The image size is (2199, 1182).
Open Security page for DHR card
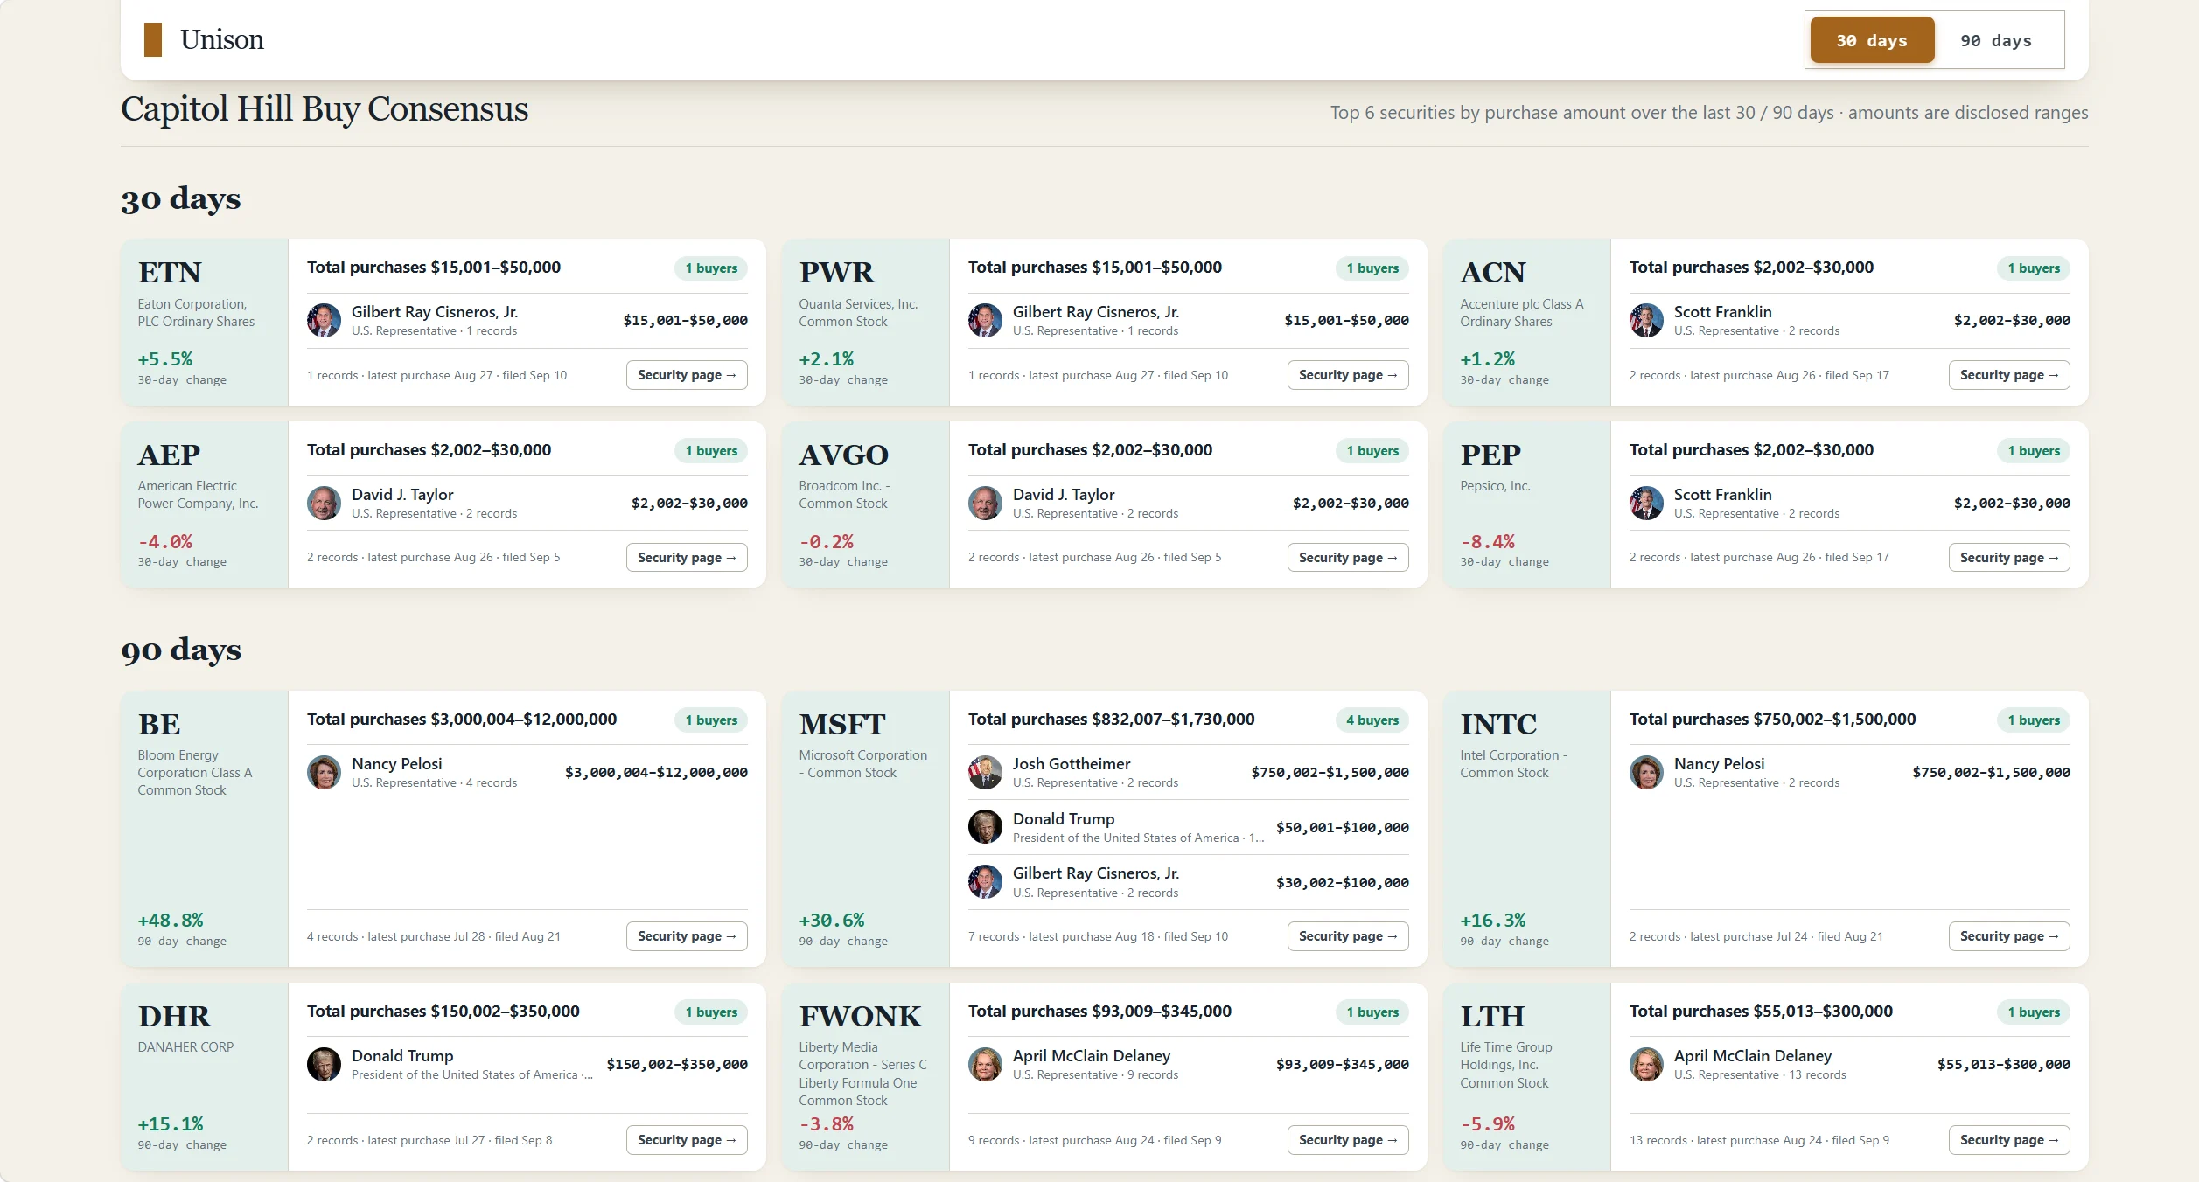point(687,1140)
